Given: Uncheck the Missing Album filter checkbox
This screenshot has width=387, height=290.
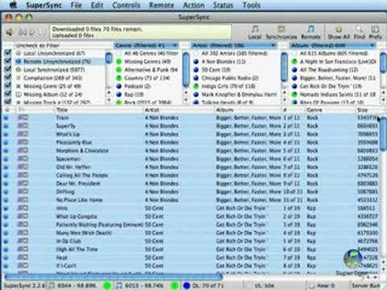Looking at the screenshot, I should (8, 94).
